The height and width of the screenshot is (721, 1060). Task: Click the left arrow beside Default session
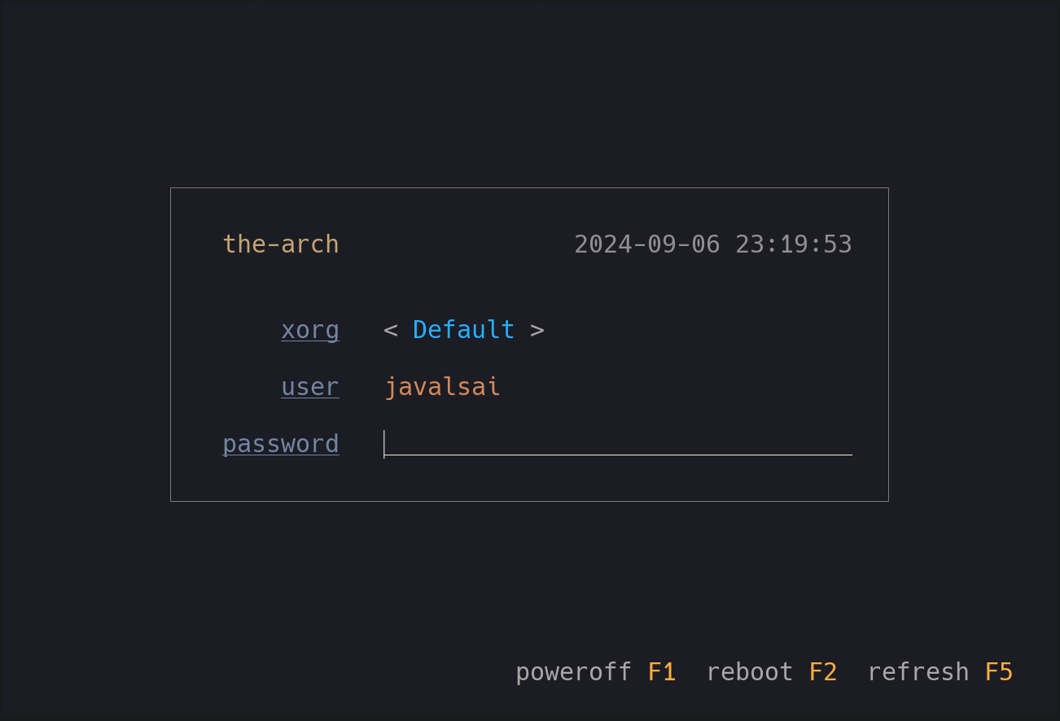[x=391, y=331]
